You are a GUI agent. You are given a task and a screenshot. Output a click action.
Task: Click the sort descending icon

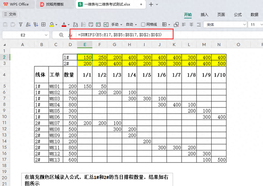click(x=36, y=25)
